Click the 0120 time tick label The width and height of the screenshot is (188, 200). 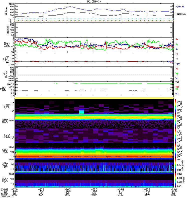(x=121, y=195)
